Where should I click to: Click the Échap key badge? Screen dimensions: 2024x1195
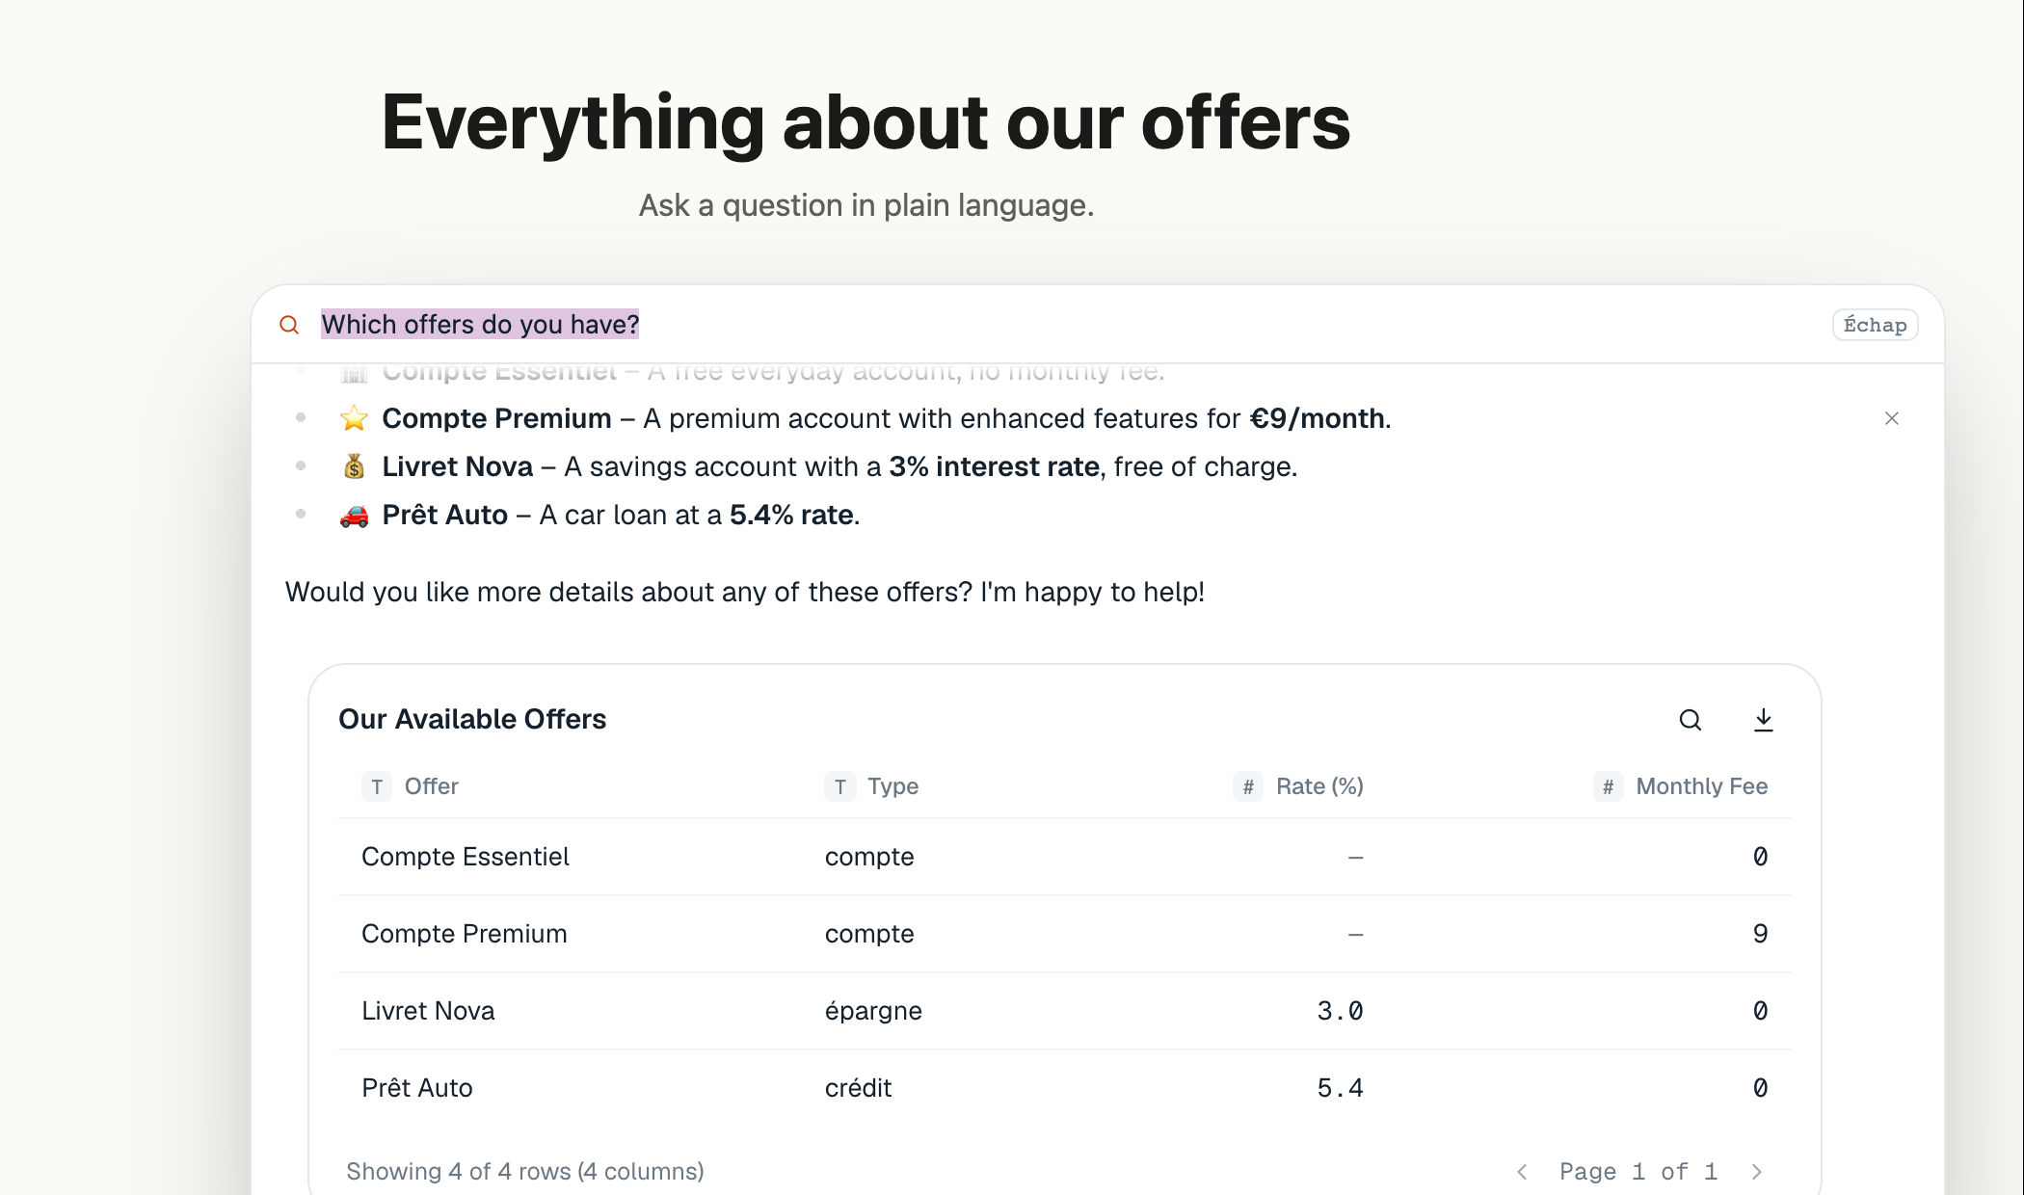pyautogui.click(x=1875, y=325)
